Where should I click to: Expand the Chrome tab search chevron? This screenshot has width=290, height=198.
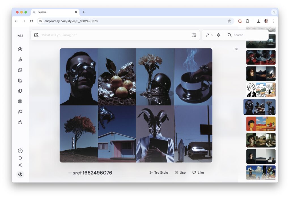pyautogui.click(x=274, y=12)
